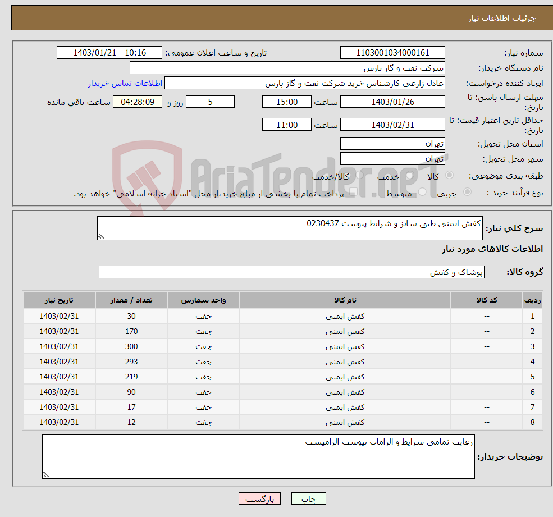Click the row number 7 cell
553x517 pixels.
533,408
